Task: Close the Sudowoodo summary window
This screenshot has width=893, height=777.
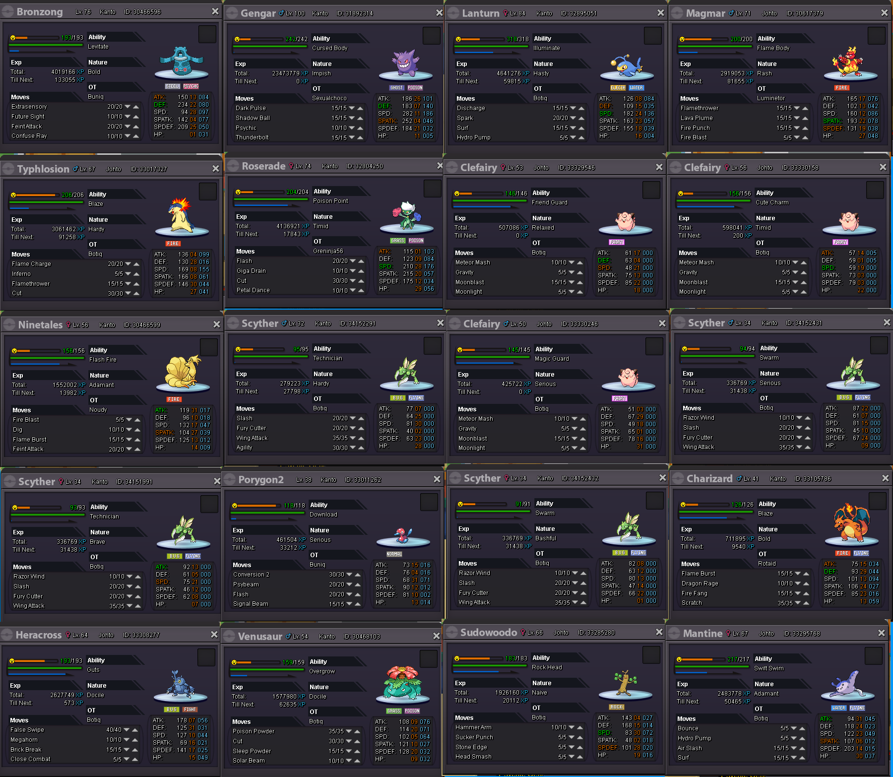Action: tap(659, 632)
